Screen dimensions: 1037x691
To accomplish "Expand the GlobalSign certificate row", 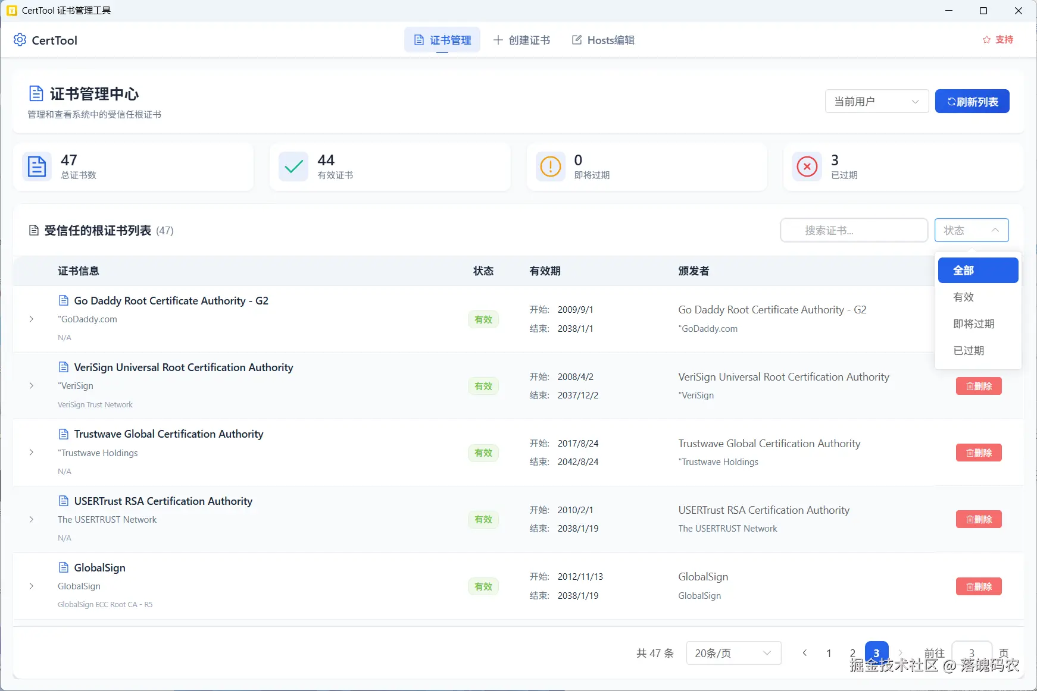I will pos(32,586).
